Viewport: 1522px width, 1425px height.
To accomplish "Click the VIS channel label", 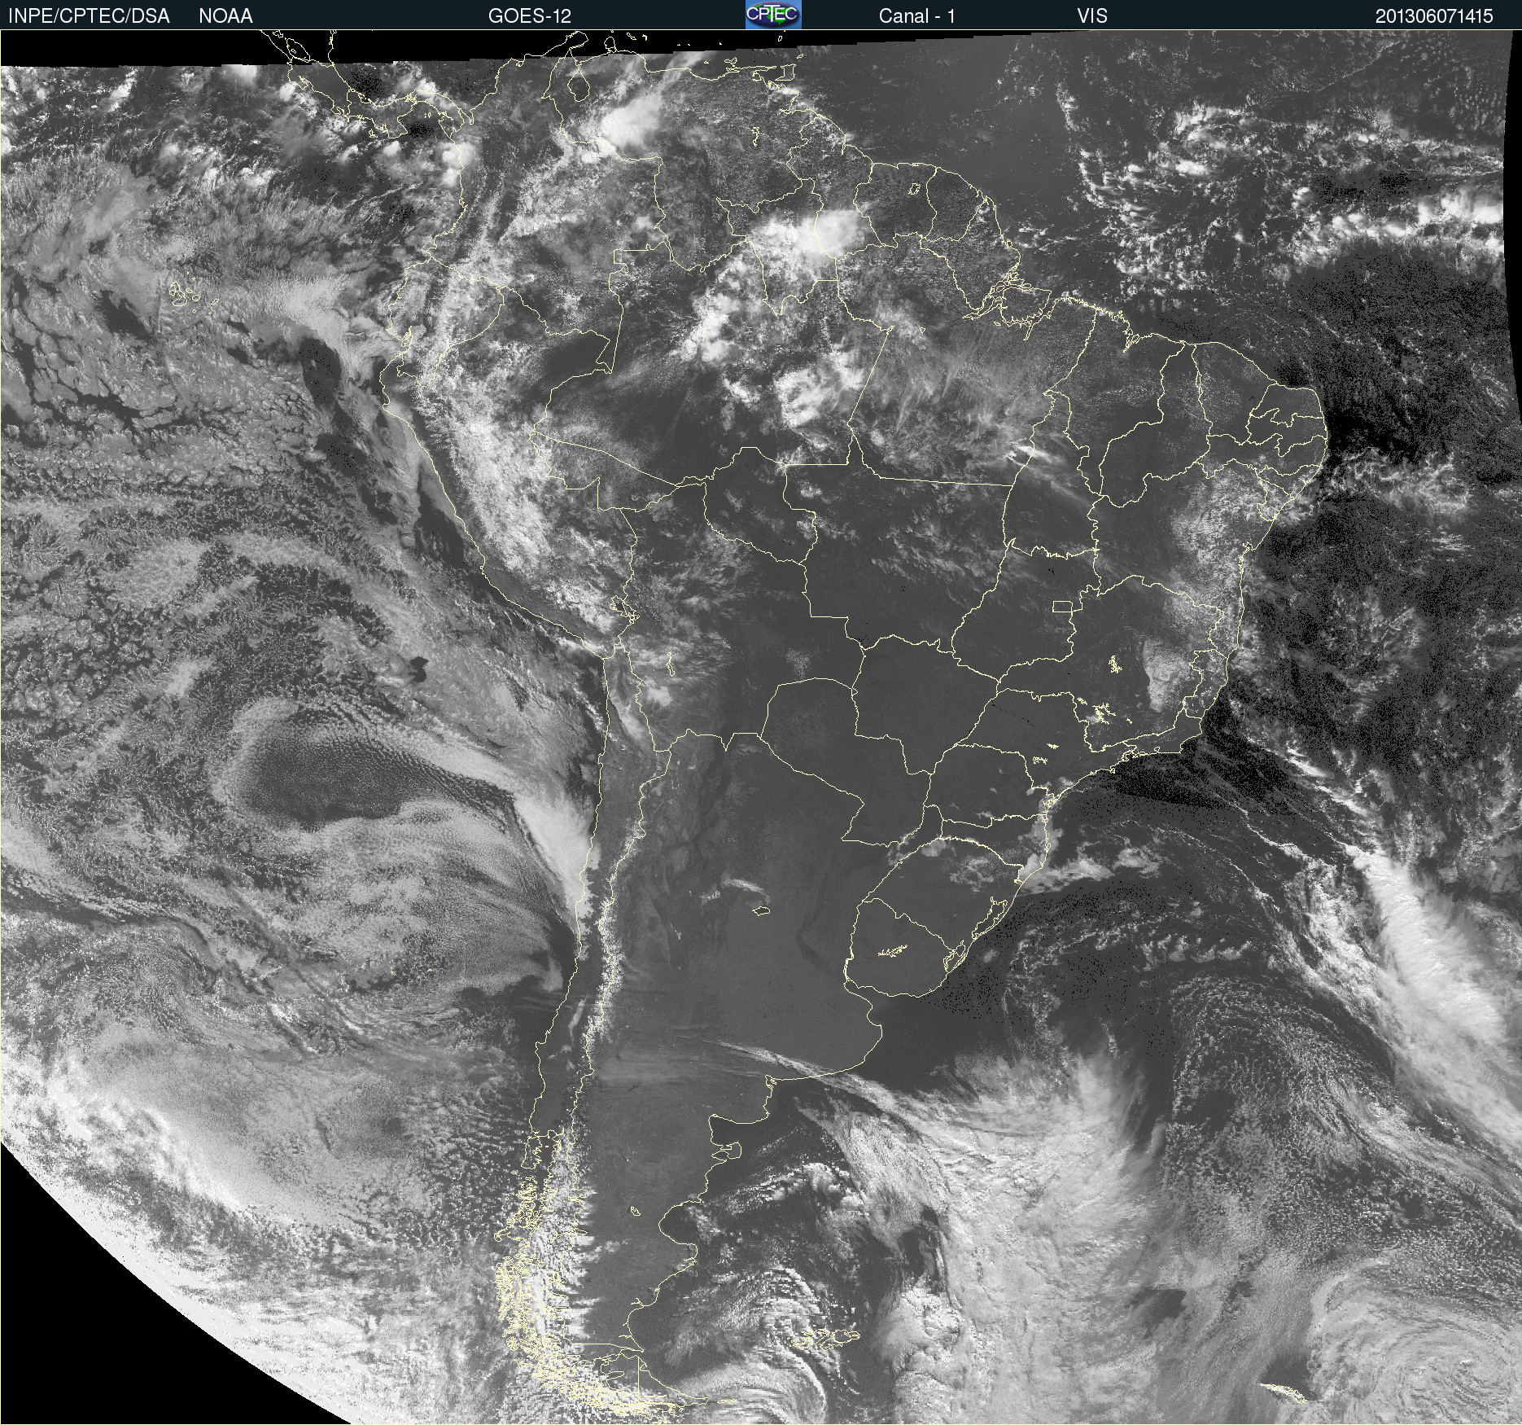I will click(x=1092, y=16).
